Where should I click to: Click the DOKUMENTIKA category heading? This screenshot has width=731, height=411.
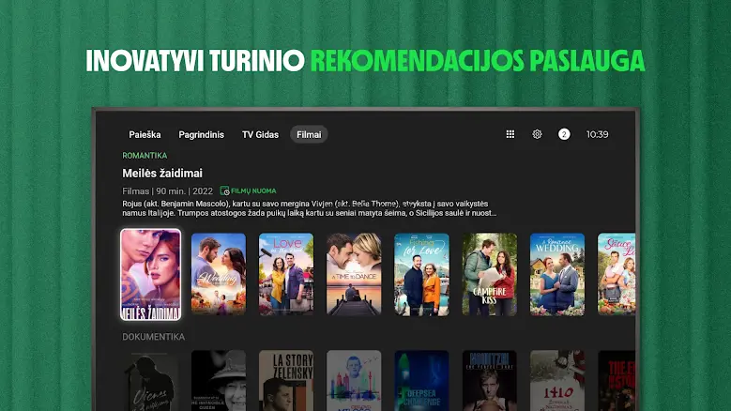153,337
